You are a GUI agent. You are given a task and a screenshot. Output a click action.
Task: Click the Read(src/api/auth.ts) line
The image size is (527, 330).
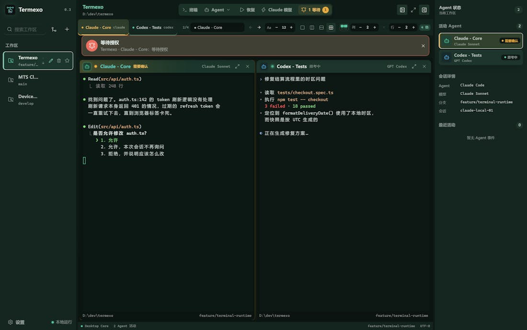point(115,79)
